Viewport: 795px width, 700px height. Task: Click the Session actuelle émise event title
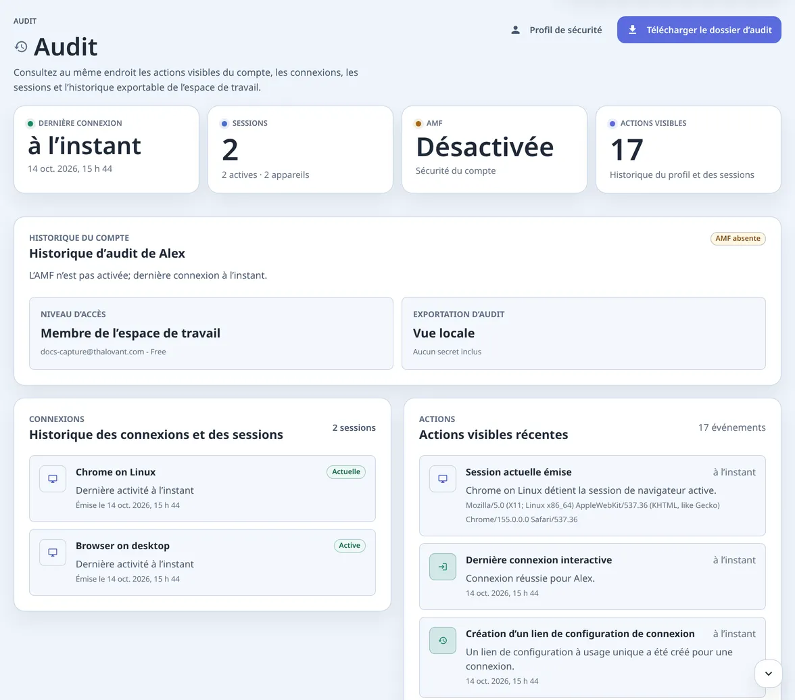pyautogui.click(x=518, y=472)
